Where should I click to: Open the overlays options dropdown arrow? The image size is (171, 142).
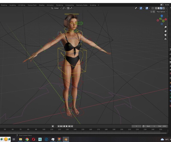149,8
